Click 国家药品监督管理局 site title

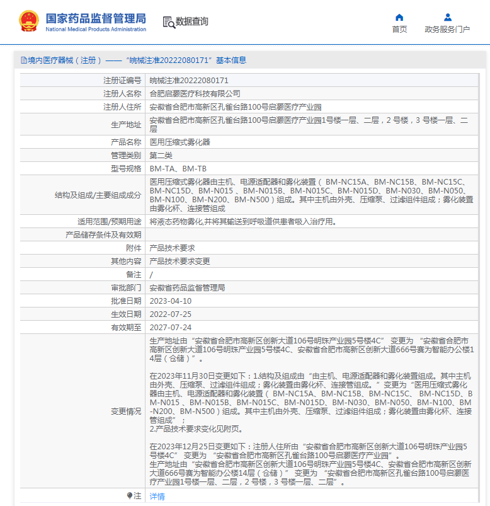96,18
